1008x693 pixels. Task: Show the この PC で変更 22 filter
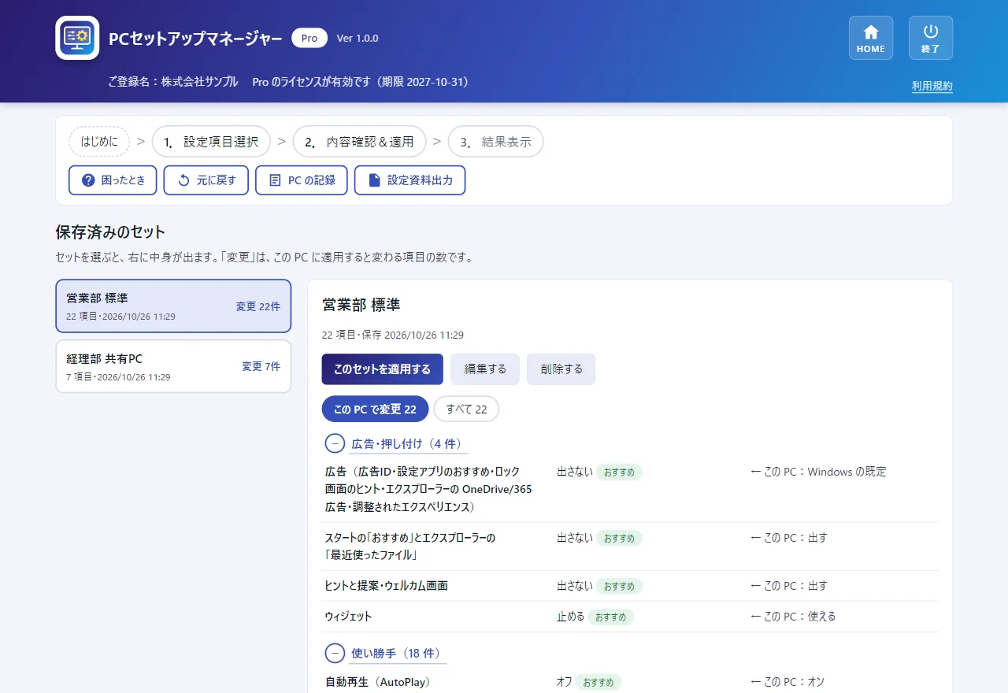(375, 409)
